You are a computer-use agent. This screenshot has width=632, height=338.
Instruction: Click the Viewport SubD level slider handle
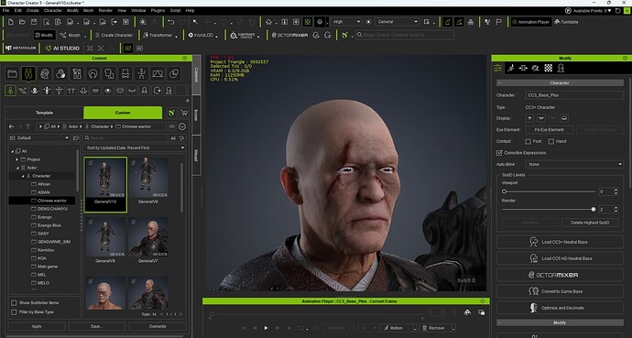(505, 191)
